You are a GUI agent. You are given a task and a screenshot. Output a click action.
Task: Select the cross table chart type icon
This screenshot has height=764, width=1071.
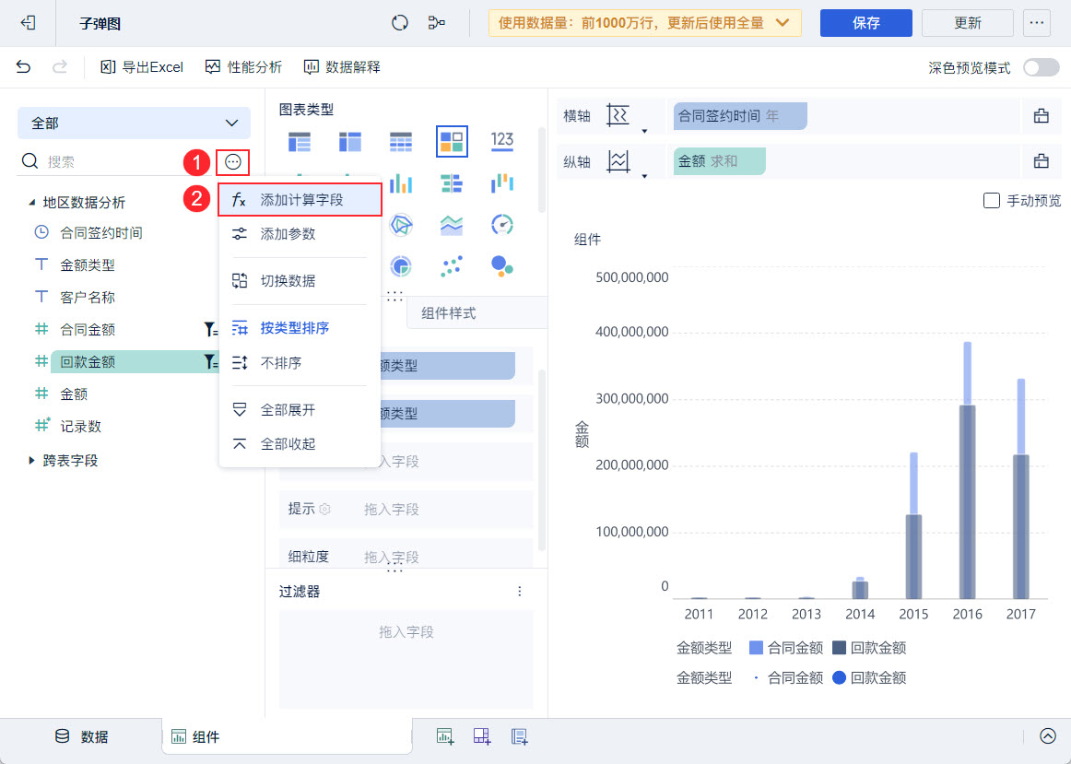pos(349,141)
